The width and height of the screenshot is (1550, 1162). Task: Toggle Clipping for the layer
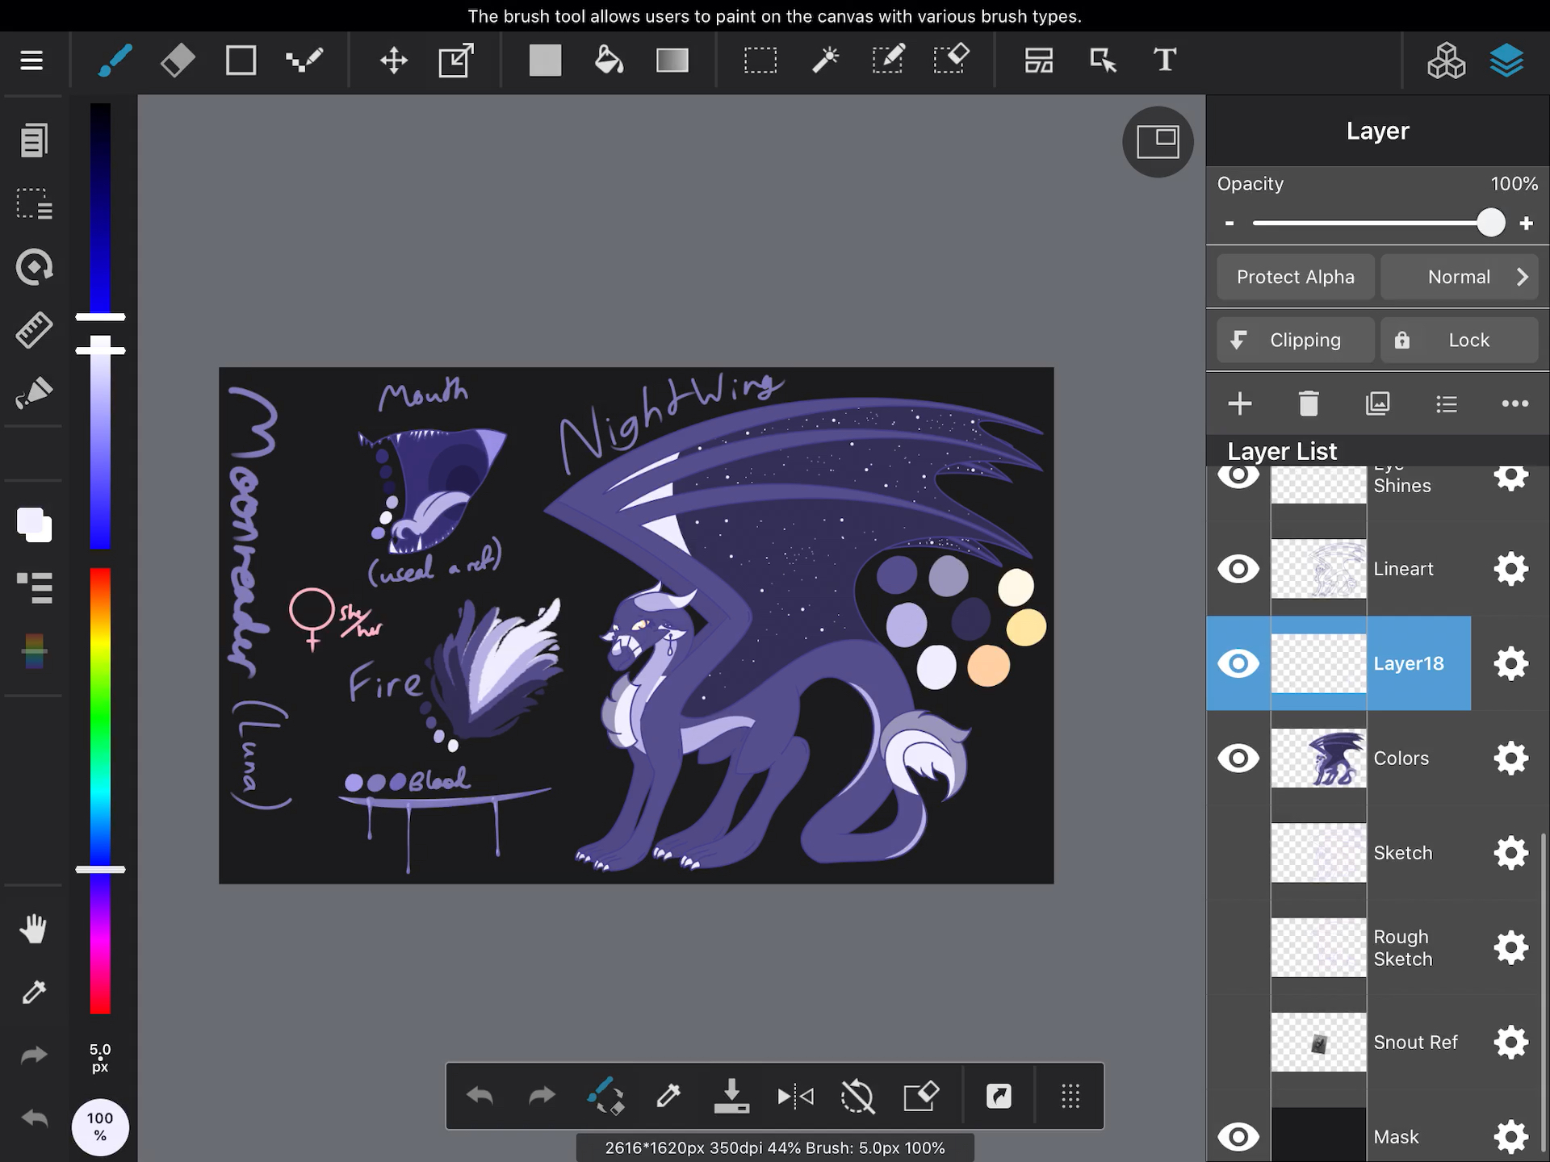coord(1295,340)
